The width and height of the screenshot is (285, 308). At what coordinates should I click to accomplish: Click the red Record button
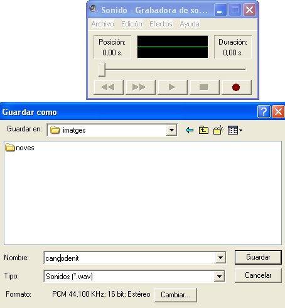point(237,87)
